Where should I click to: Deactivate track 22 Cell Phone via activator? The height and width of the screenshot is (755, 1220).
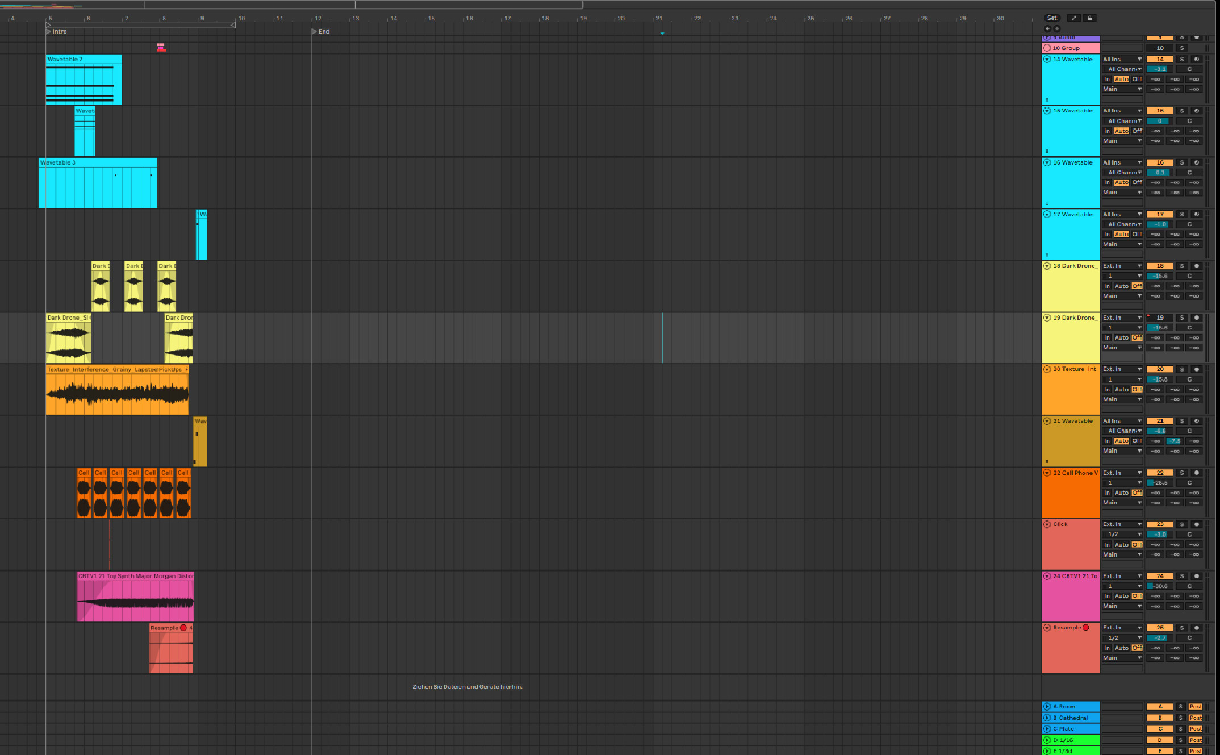tap(1160, 473)
